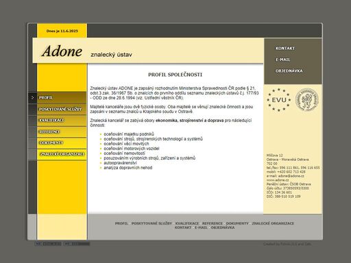This screenshot has width=351, height=263.
Task: Click the EVU stars logo
Action: [279, 100]
